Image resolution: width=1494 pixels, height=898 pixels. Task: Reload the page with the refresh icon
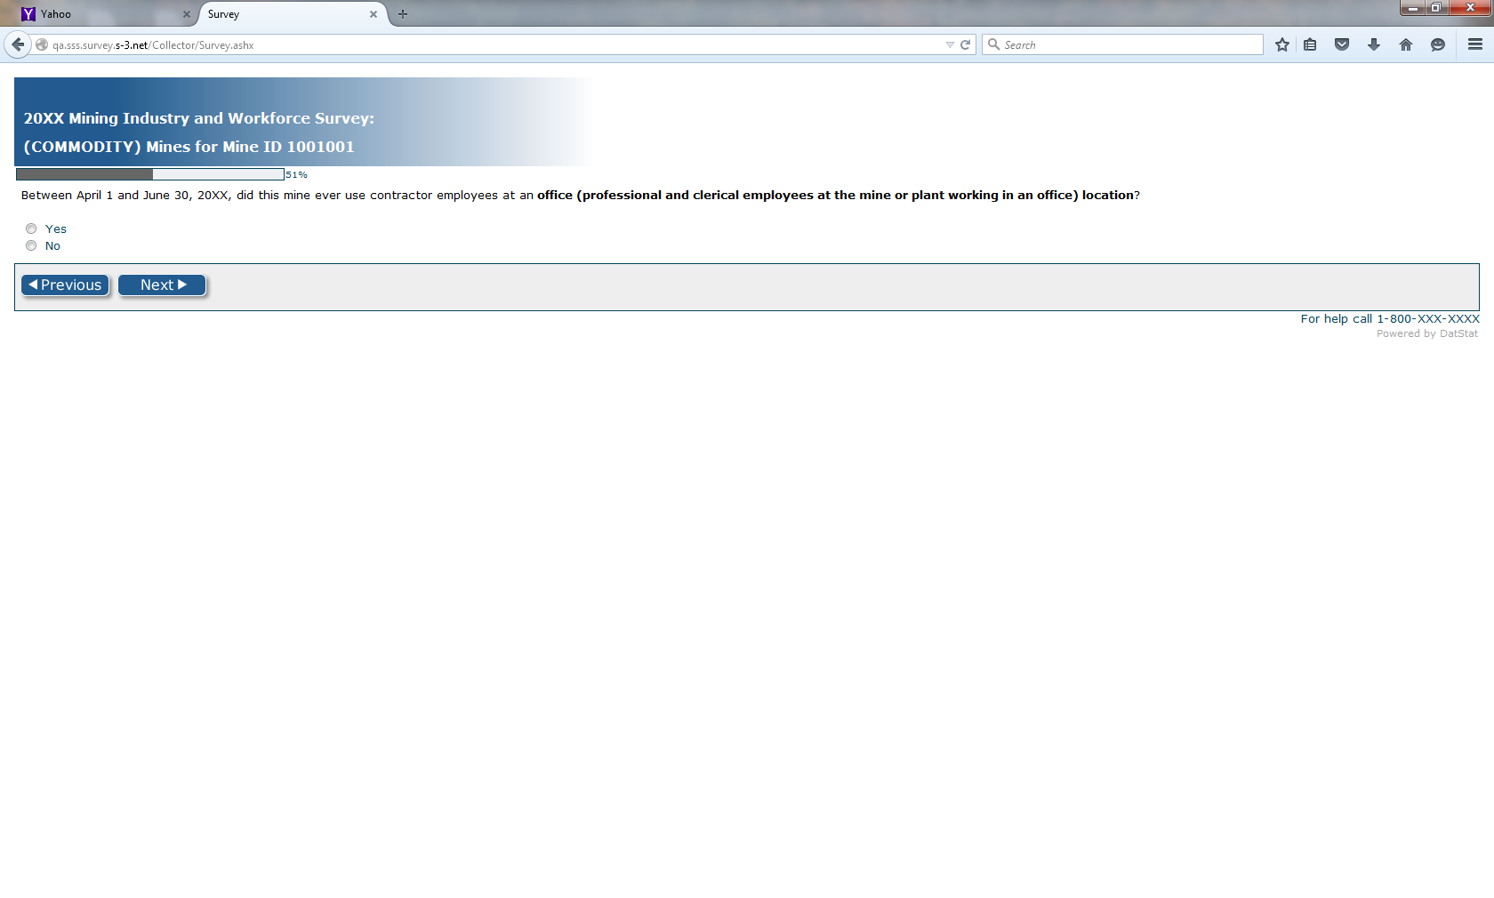965,44
